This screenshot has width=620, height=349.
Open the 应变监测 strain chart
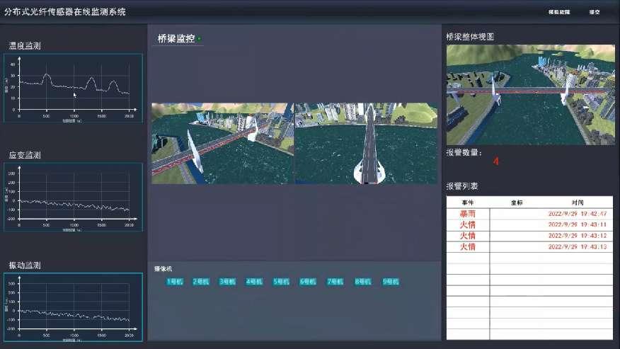(73, 198)
